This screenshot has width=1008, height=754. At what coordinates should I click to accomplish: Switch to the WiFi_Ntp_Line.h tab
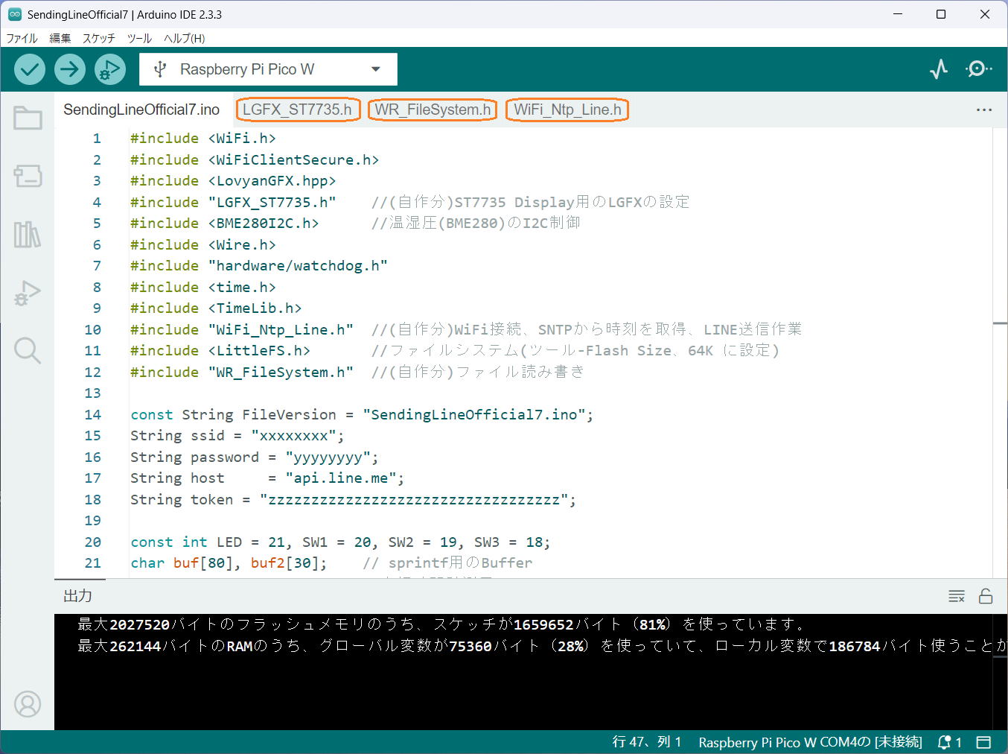(x=567, y=110)
